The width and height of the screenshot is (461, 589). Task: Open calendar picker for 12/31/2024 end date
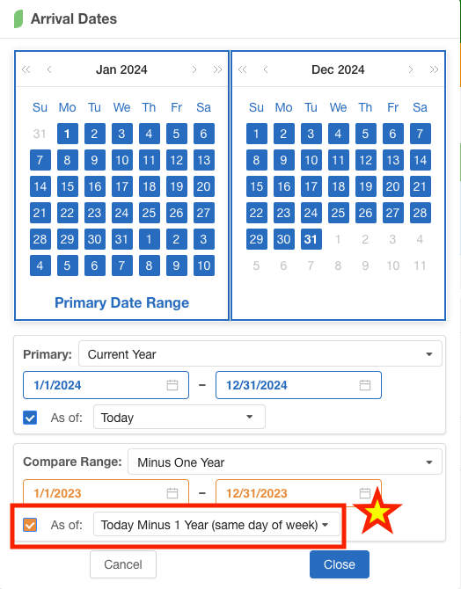click(x=365, y=385)
